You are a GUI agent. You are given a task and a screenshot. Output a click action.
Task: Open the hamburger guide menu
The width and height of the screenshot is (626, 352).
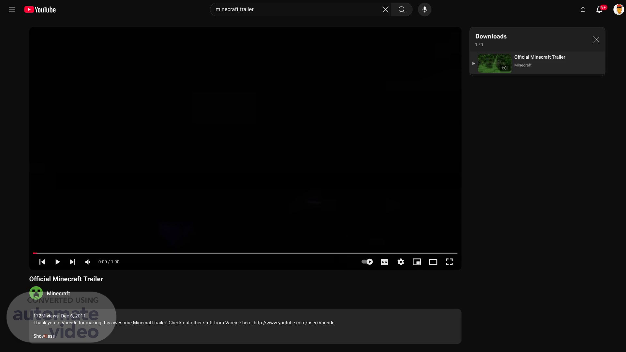(12, 9)
